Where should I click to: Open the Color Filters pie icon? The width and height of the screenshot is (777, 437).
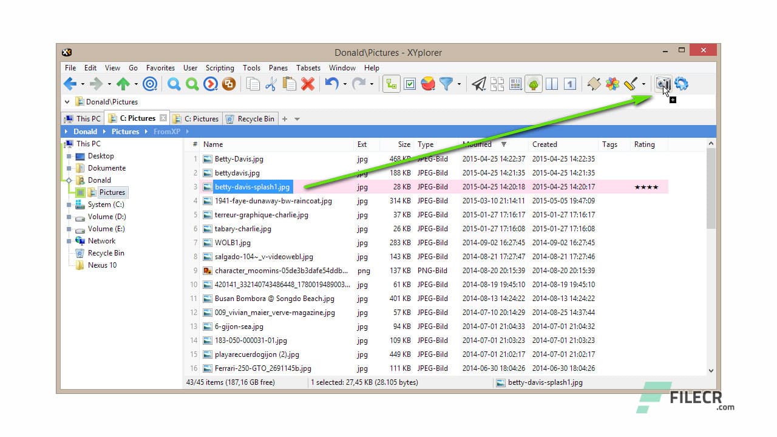pyautogui.click(x=428, y=84)
